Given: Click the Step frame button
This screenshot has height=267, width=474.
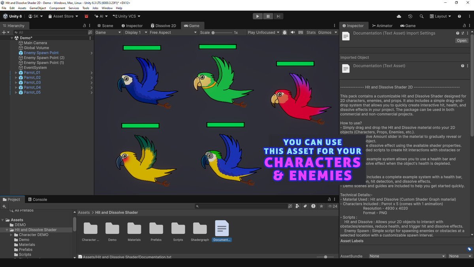Looking at the screenshot, I should pos(278,16).
